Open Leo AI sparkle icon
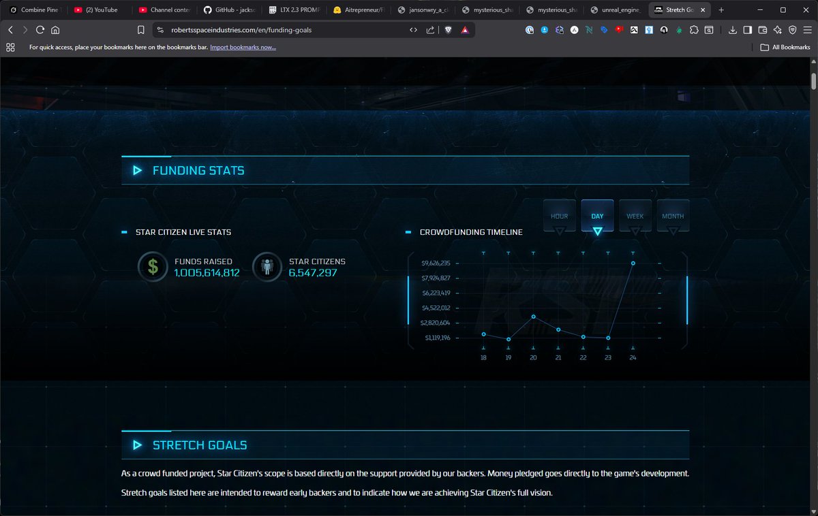 pyautogui.click(x=777, y=30)
